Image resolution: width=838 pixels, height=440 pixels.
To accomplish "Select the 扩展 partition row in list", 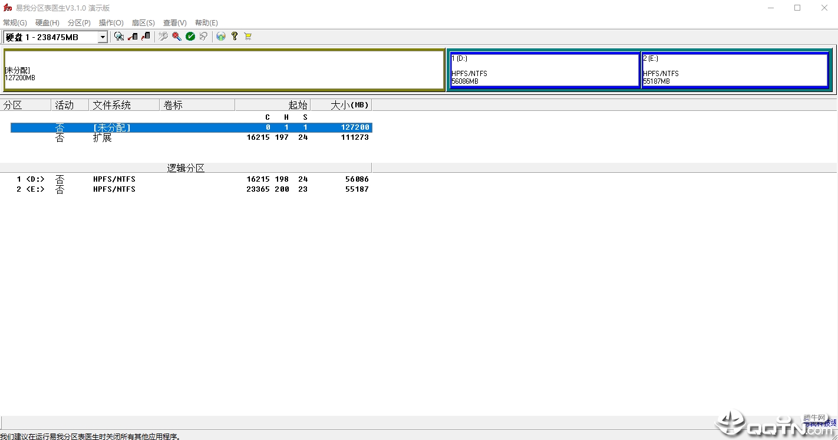I will click(x=191, y=137).
